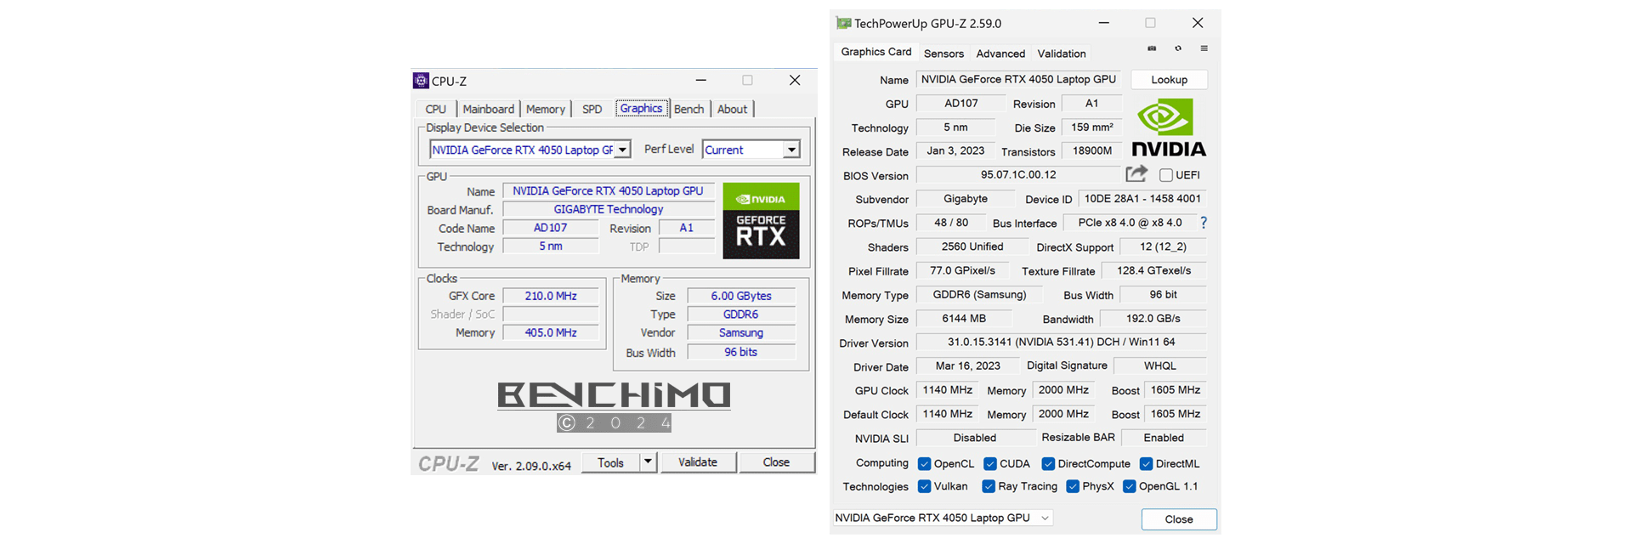Click the Driver Date Mar 16, 2023 value
Image resolution: width=1632 pixels, height=544 pixels.
tap(967, 365)
